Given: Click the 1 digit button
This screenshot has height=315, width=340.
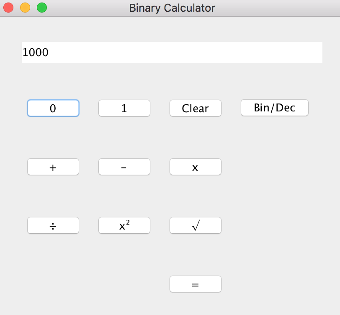Looking at the screenshot, I should tap(124, 108).
